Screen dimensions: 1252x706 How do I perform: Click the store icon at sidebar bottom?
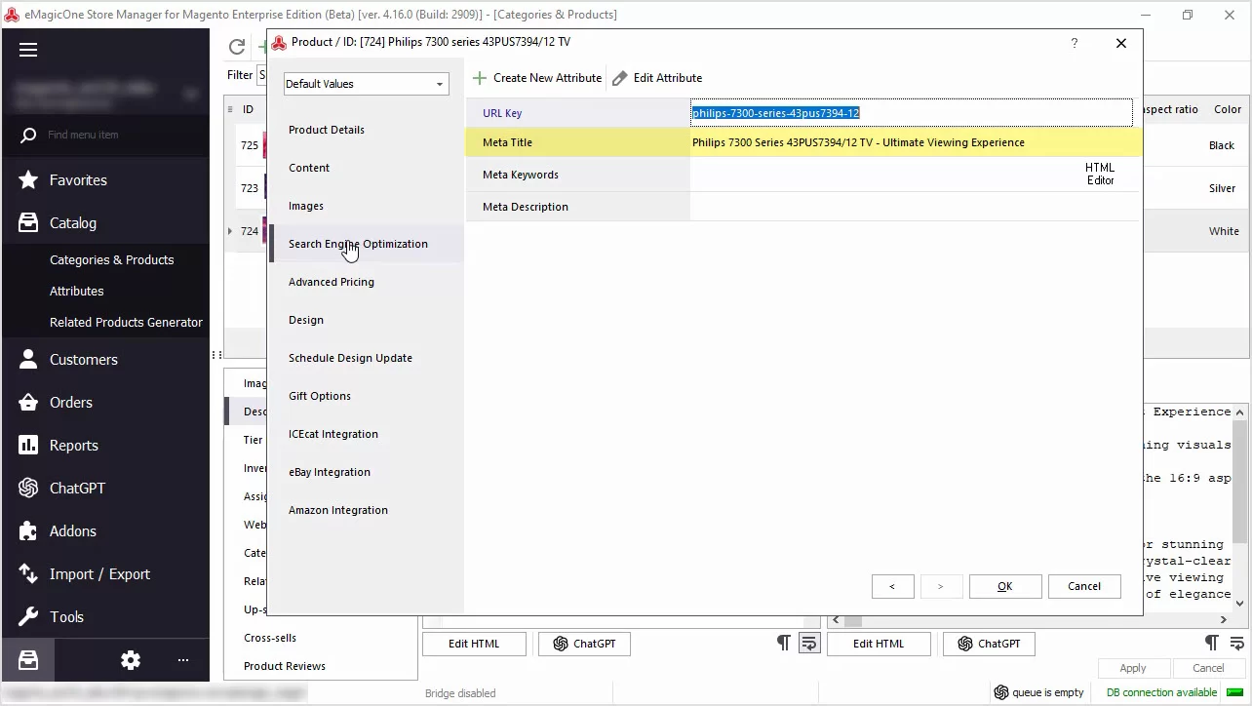[28, 660]
